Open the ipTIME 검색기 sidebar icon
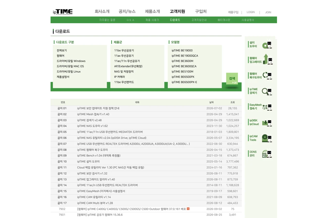The image size is (331, 218). click(x=261, y=91)
